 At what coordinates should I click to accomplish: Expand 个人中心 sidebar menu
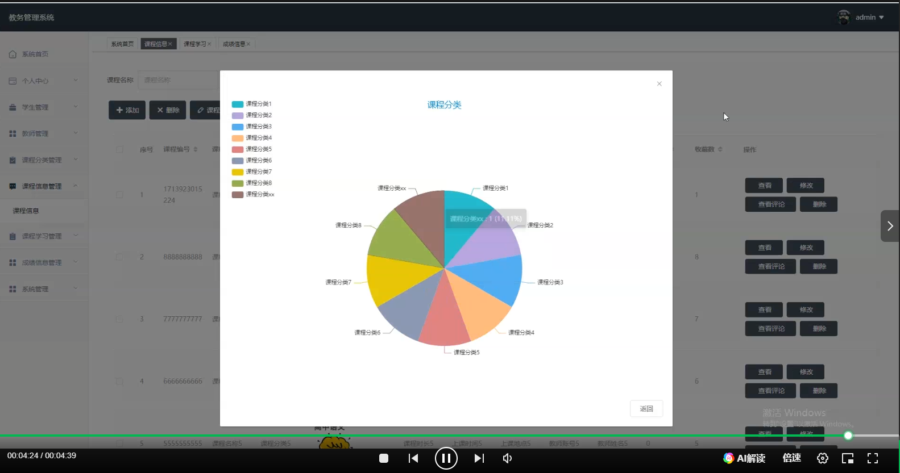click(x=44, y=81)
